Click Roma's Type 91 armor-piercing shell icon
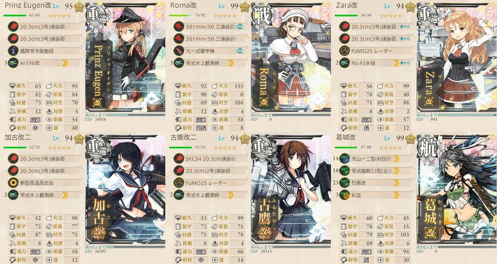The width and height of the screenshot is (497, 264). point(179,51)
